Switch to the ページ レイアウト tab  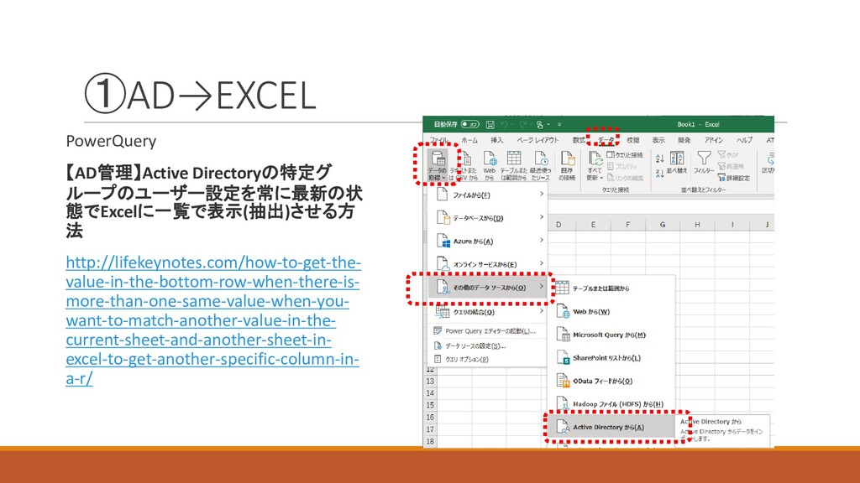coord(538,140)
